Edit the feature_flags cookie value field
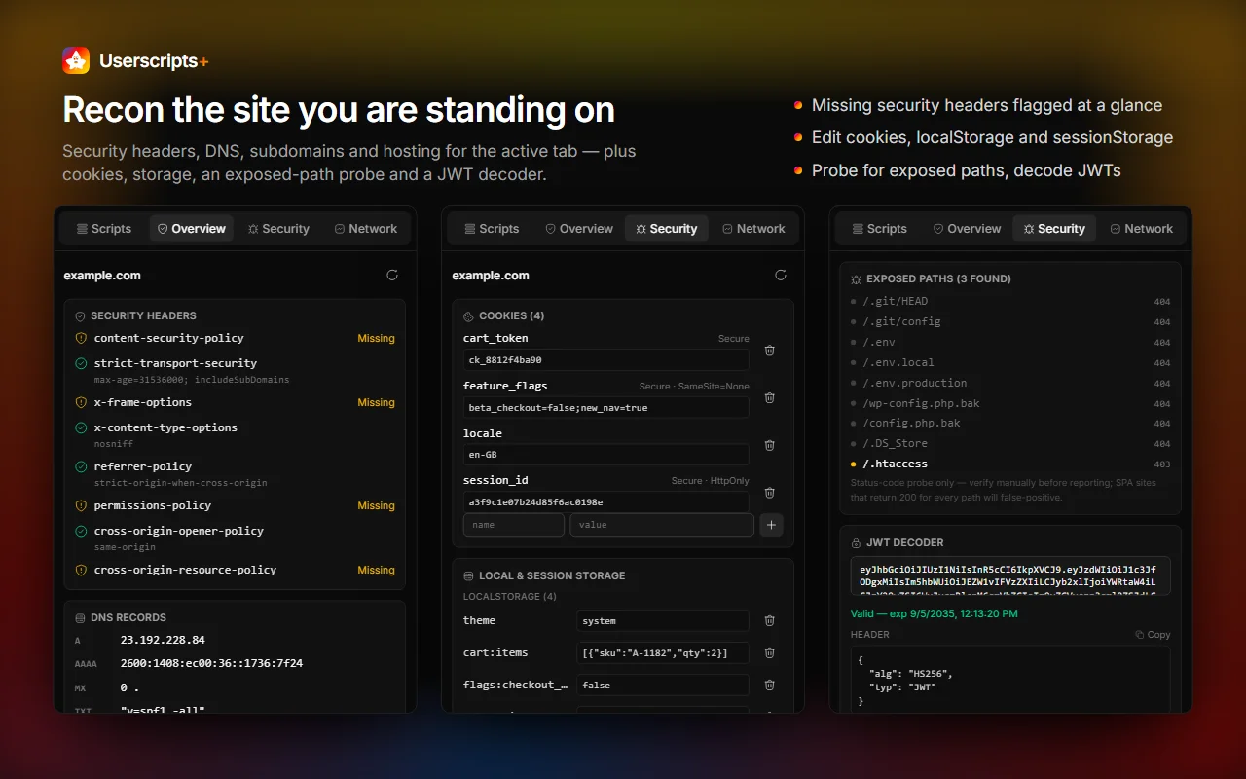The width and height of the screenshot is (1246, 779). (606, 407)
